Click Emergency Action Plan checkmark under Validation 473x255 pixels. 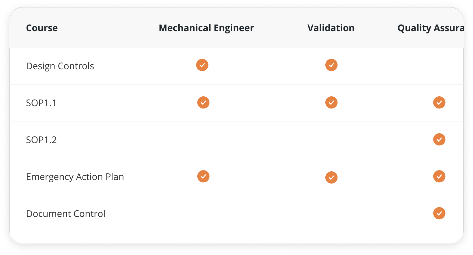click(x=331, y=177)
